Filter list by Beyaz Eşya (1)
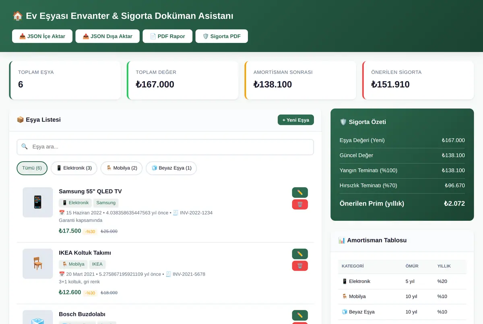The width and height of the screenshot is (483, 324). pos(171,168)
